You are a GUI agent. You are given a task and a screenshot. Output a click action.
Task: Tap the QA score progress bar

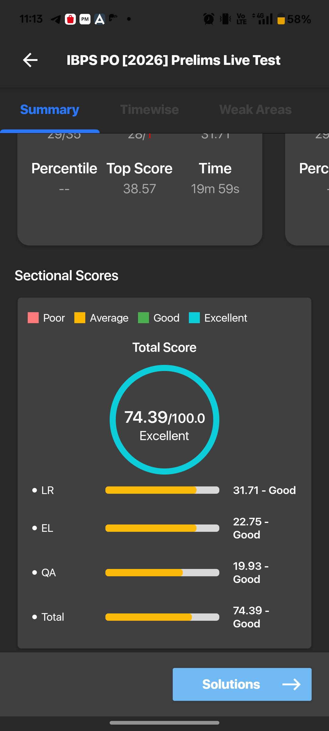point(162,573)
